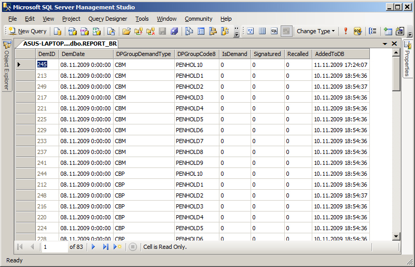The image size is (415, 267).
Task: Open the Change Type dropdown
Action: [315, 31]
